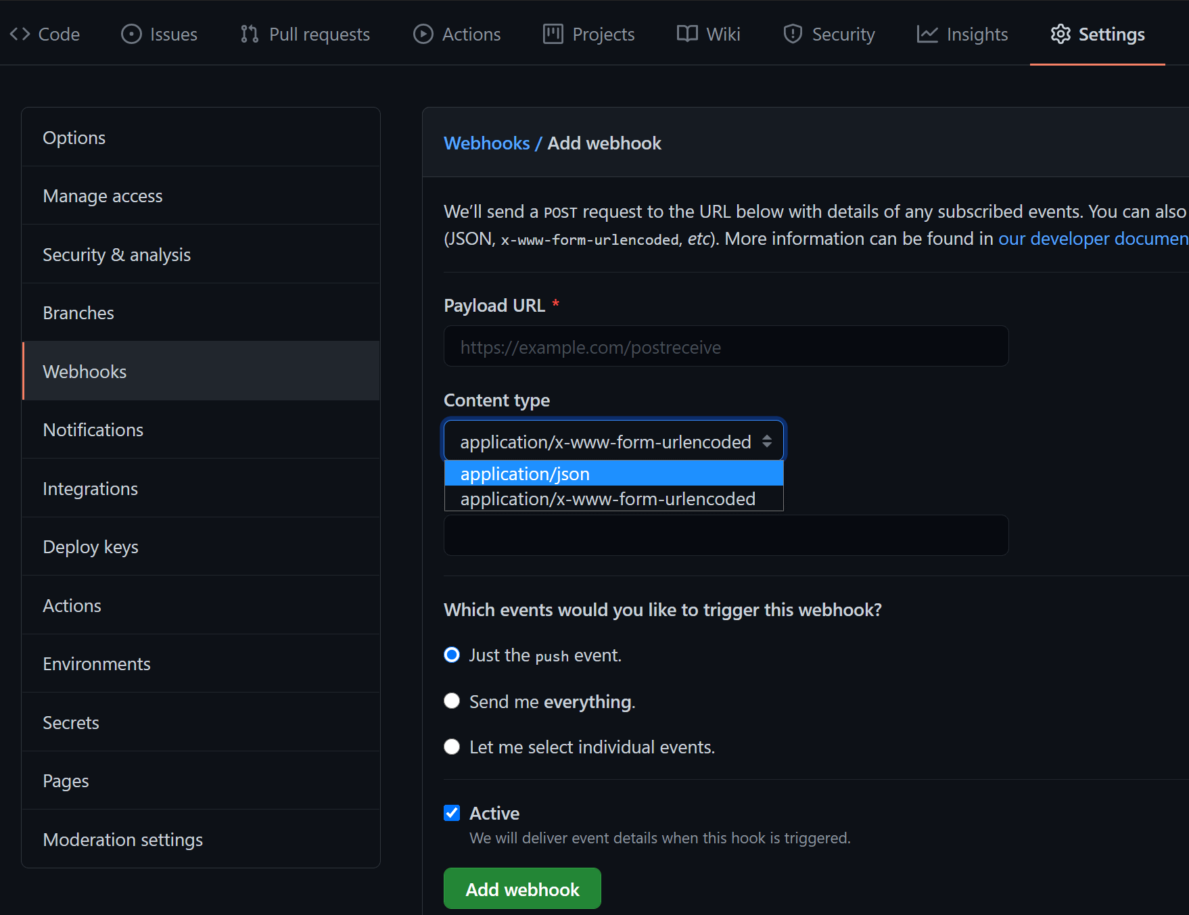Open the Settings tab

click(1097, 34)
